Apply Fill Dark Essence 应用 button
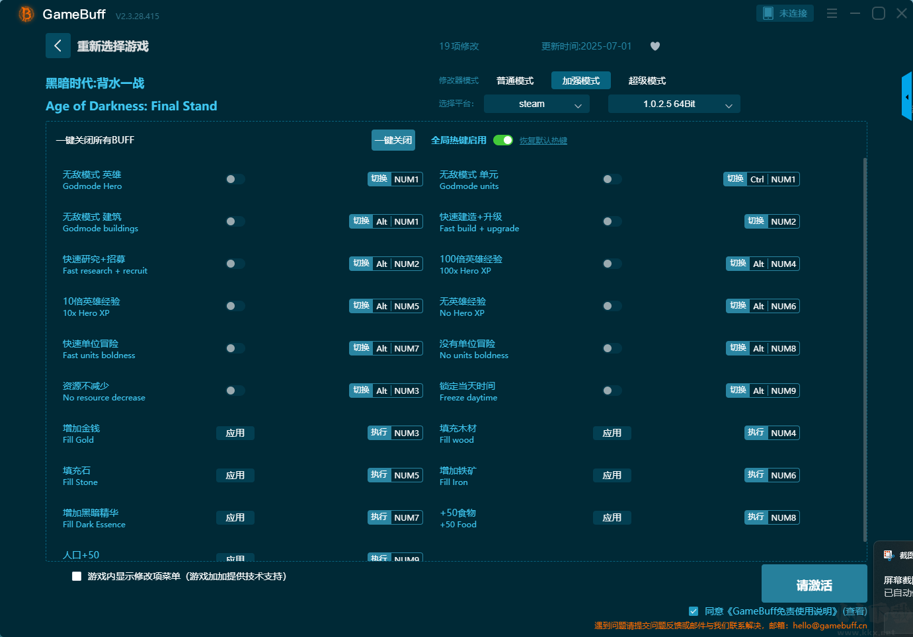Viewport: 913px width, 637px height. click(x=235, y=517)
